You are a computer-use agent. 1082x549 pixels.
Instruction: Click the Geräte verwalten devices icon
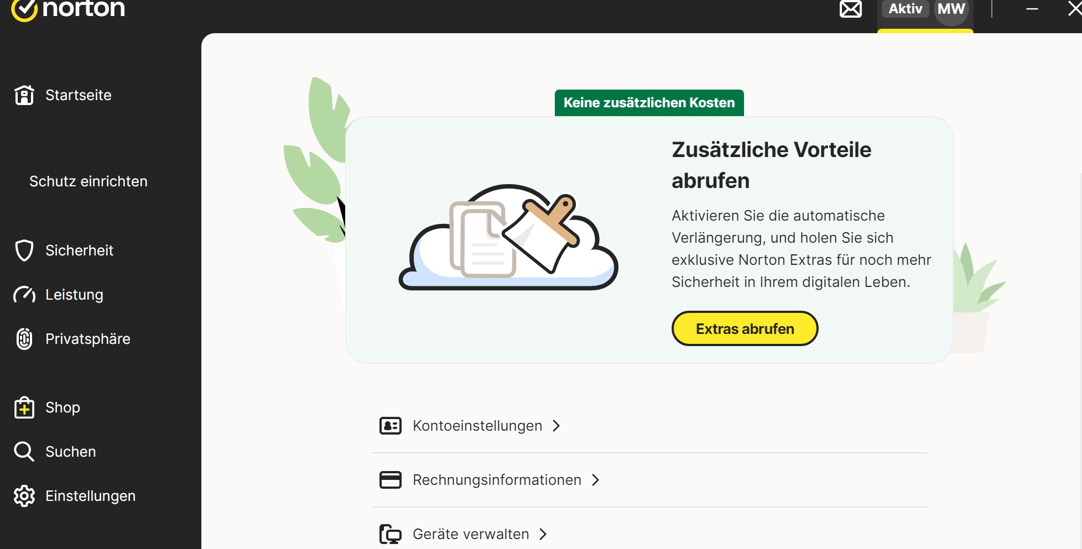click(x=391, y=534)
